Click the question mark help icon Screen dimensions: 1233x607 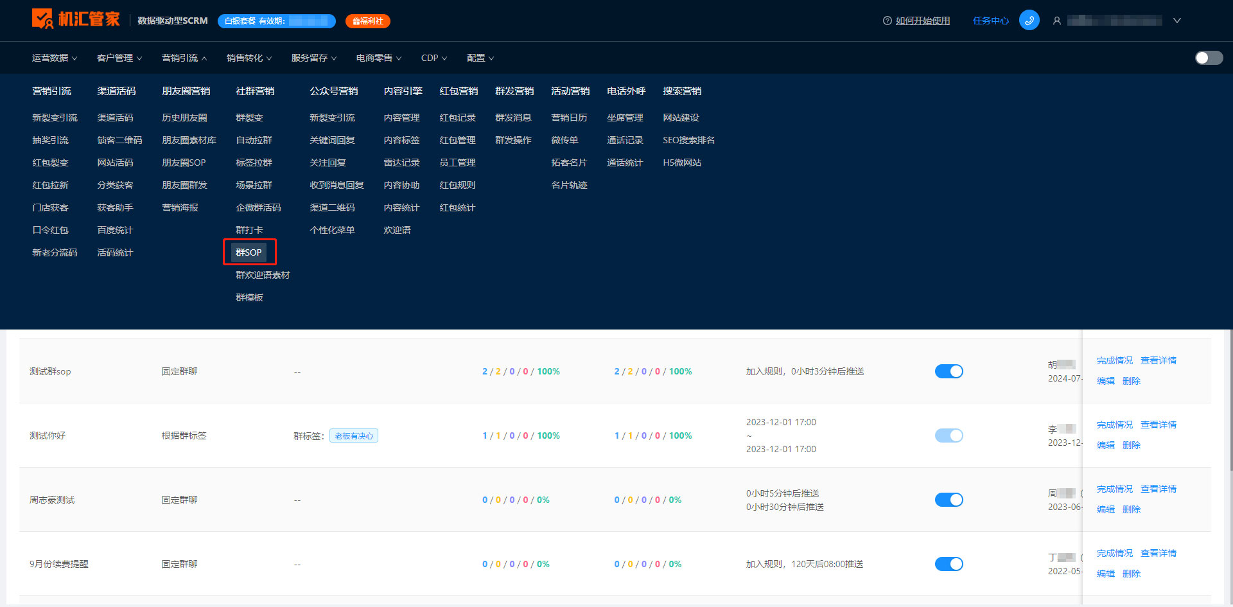point(888,21)
